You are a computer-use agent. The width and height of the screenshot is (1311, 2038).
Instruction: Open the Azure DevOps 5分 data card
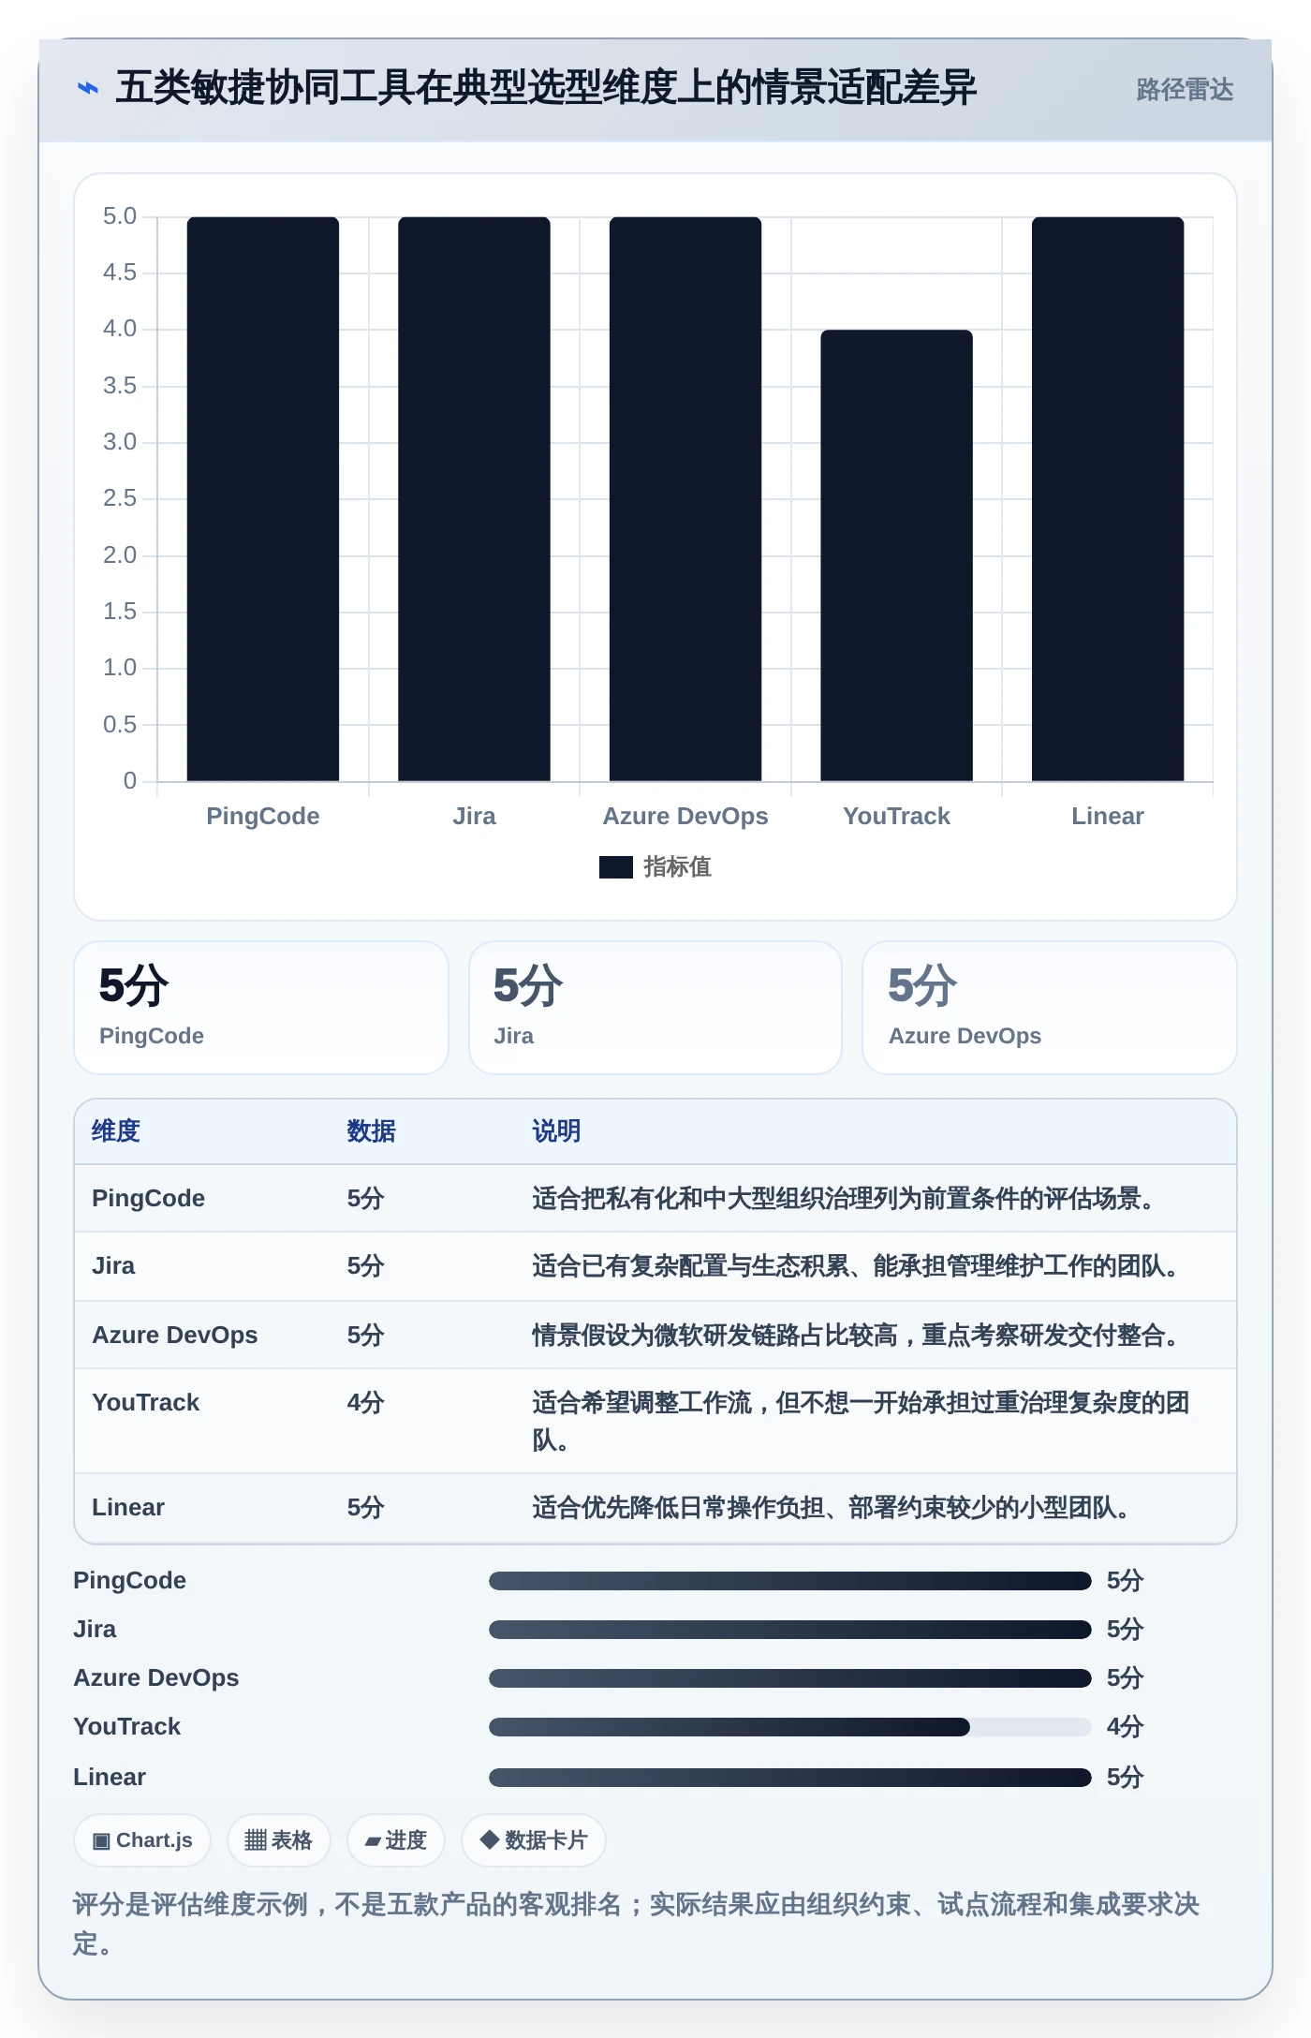click(x=1050, y=1008)
